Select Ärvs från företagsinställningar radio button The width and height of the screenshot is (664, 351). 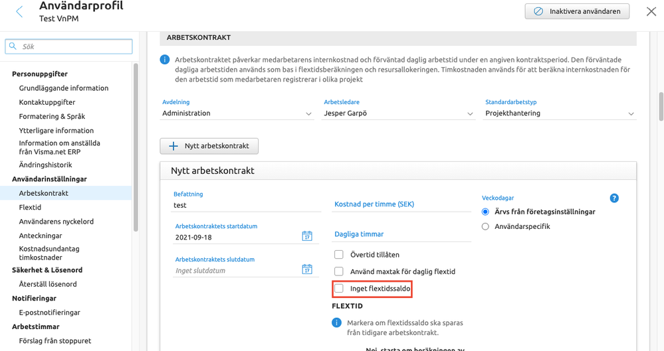485,212
